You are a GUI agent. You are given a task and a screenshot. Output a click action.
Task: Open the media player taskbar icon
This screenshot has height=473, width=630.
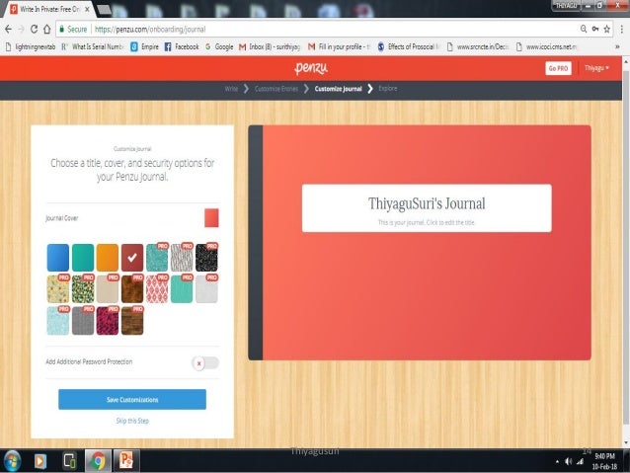point(40,461)
